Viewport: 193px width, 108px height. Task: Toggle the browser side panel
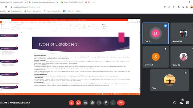pyautogui.click(x=187, y=7)
